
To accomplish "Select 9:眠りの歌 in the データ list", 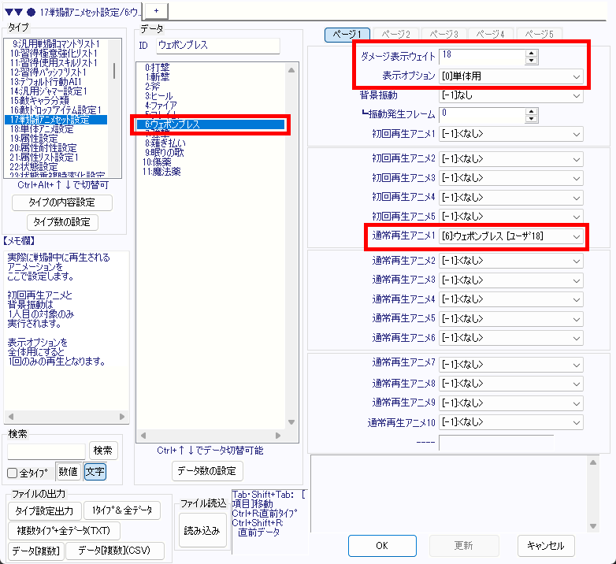I will pyautogui.click(x=166, y=153).
